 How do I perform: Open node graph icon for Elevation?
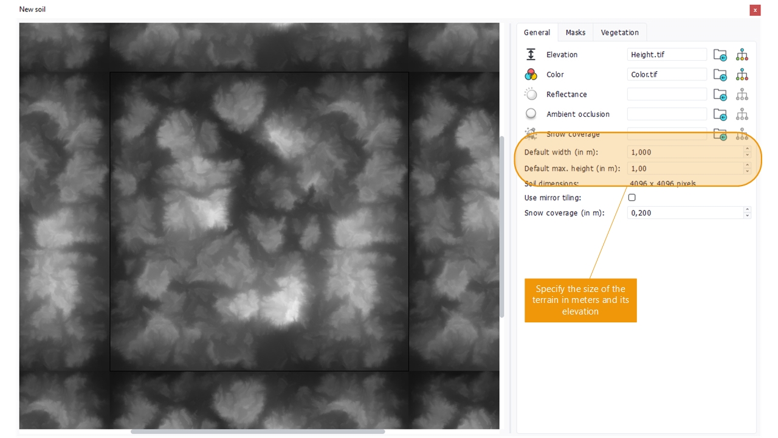click(742, 55)
